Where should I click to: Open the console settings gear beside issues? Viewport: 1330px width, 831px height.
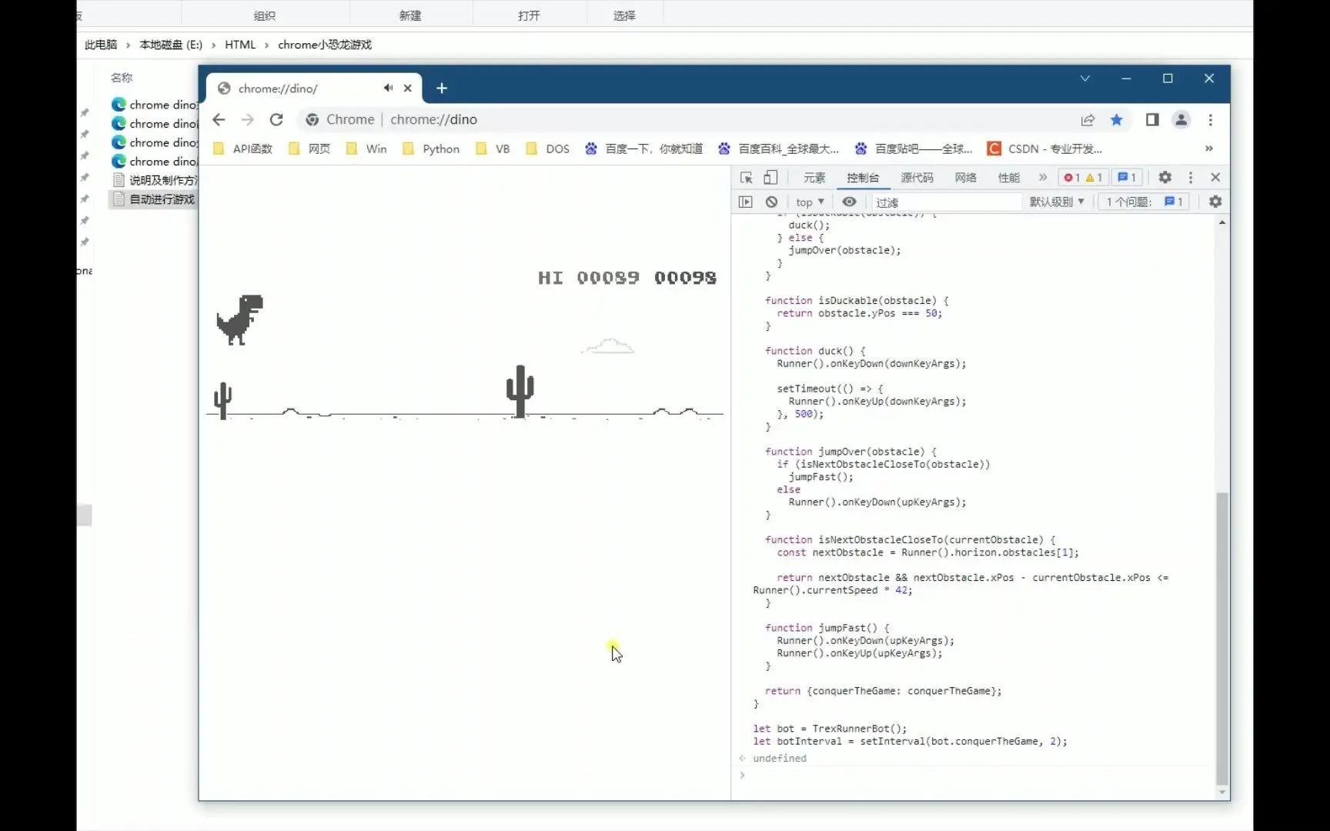click(1215, 202)
